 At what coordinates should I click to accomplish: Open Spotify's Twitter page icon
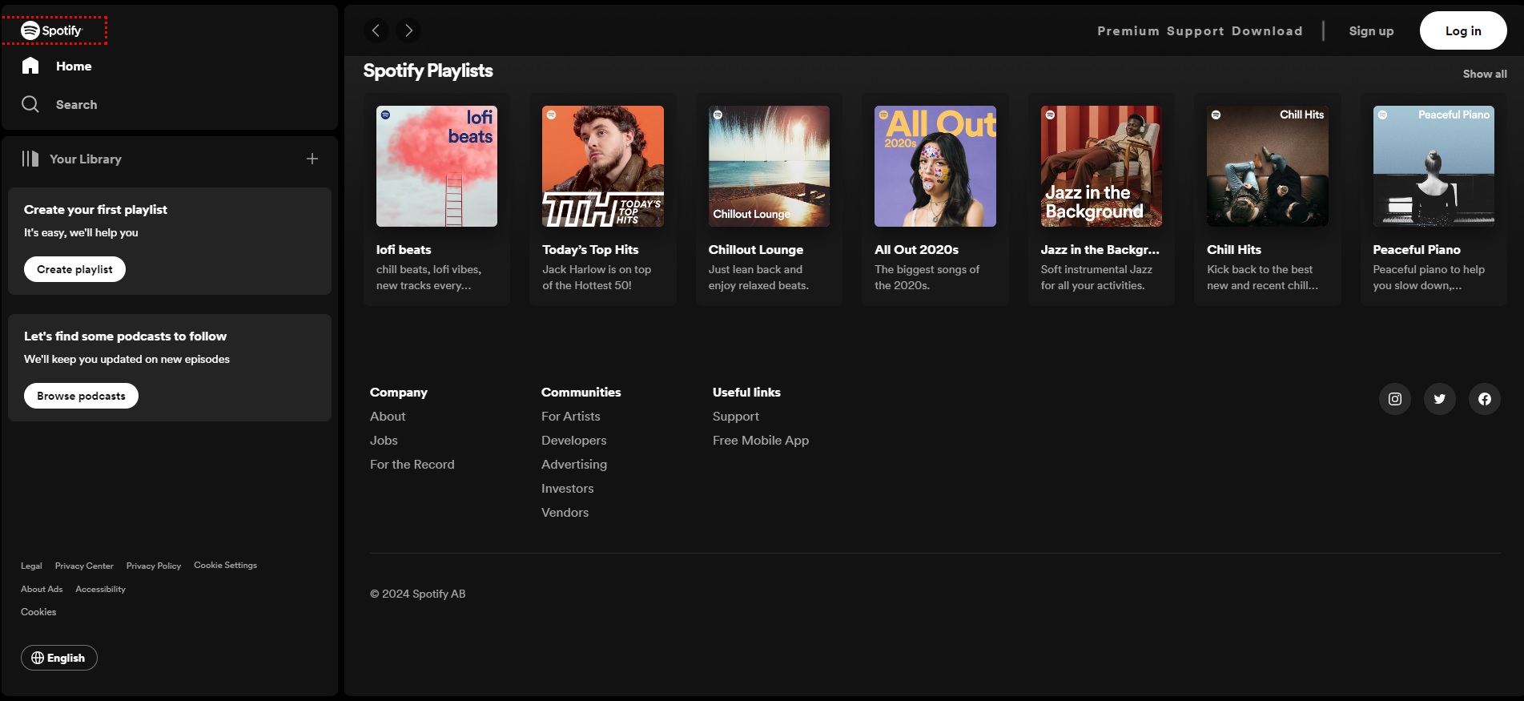pyautogui.click(x=1440, y=399)
